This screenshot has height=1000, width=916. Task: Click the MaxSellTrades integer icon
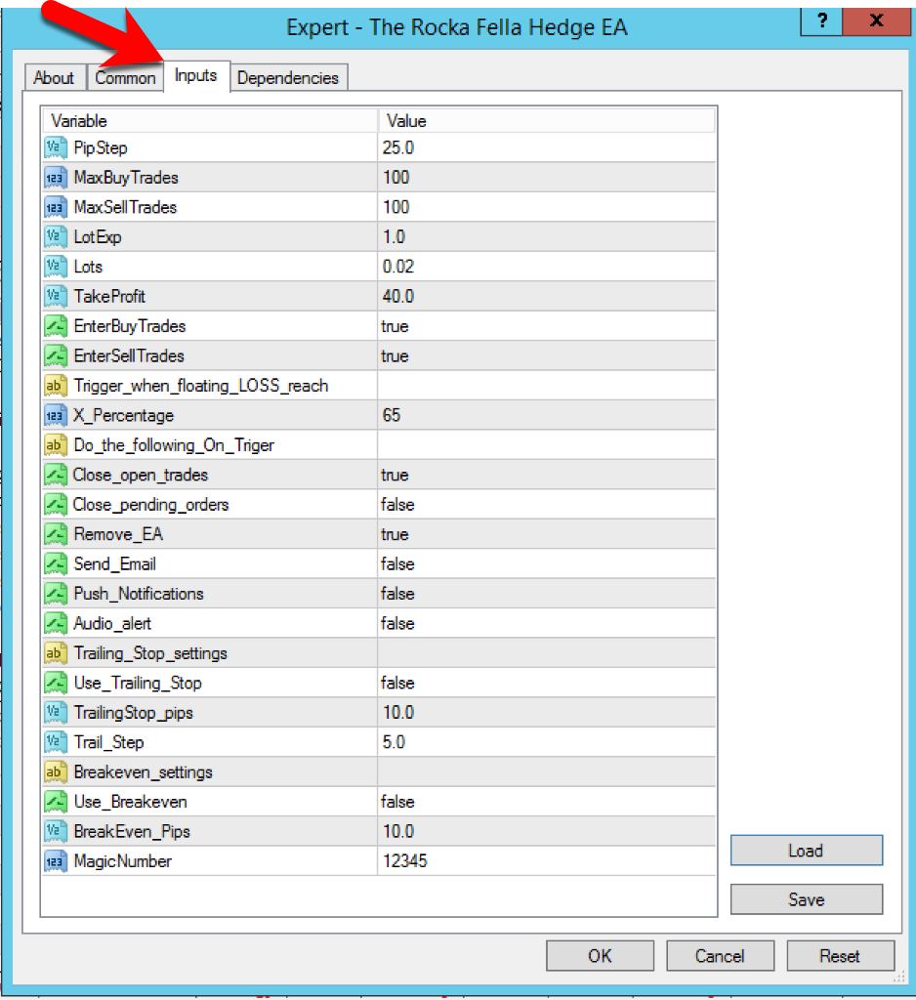(x=56, y=207)
